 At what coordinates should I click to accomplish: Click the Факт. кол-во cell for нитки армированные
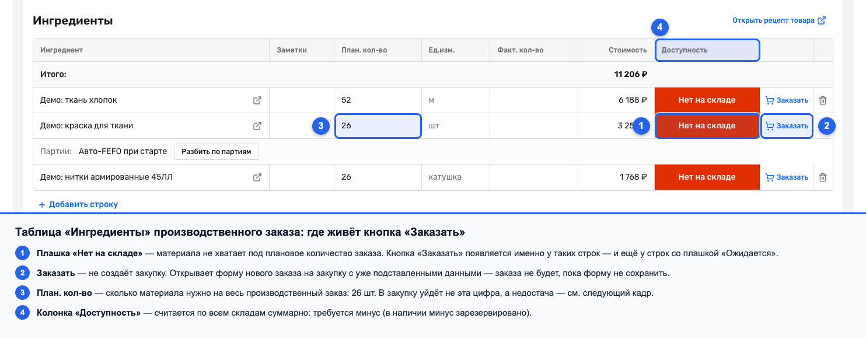(x=534, y=177)
